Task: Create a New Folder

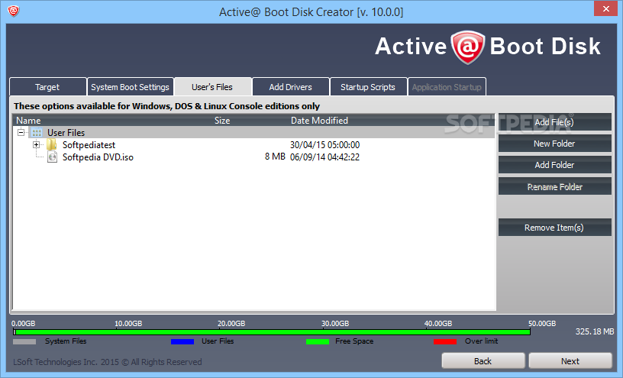Action: [x=554, y=144]
